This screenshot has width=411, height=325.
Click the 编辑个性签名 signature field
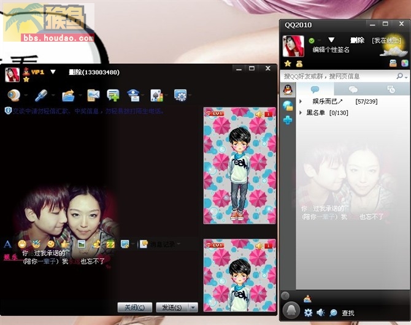(x=331, y=50)
